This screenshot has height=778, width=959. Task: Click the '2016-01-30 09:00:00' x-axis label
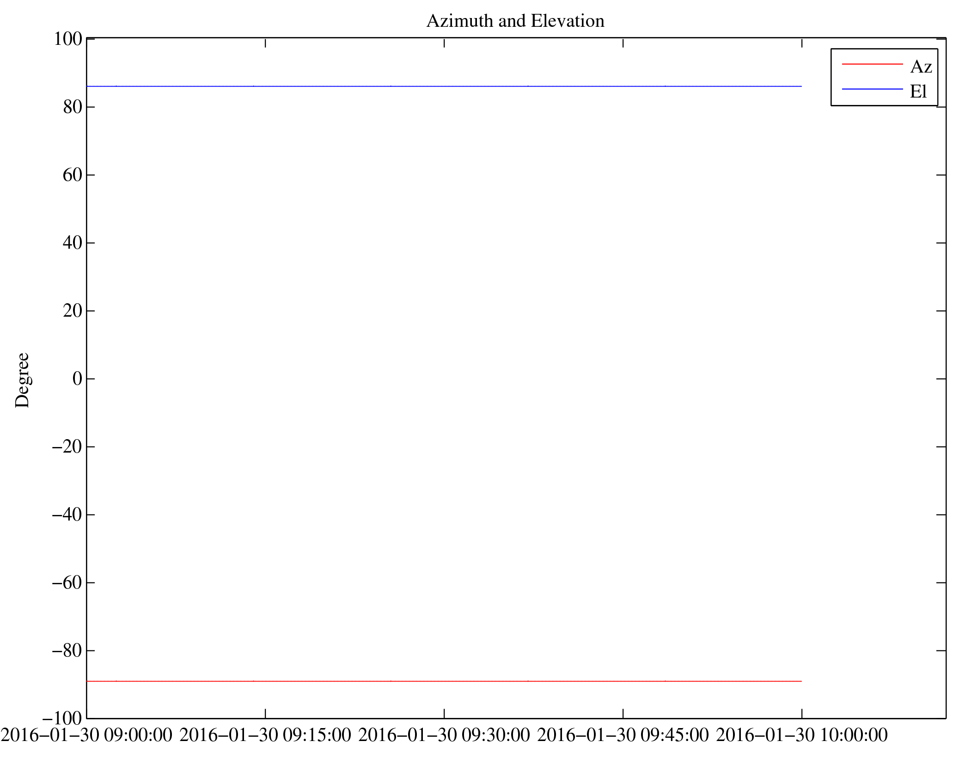[86, 735]
